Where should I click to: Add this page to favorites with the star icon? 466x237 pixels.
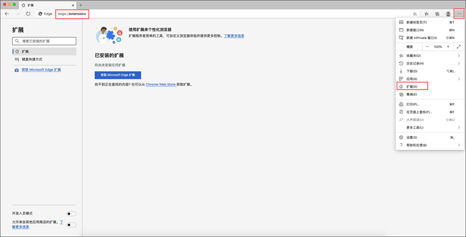click(x=415, y=13)
